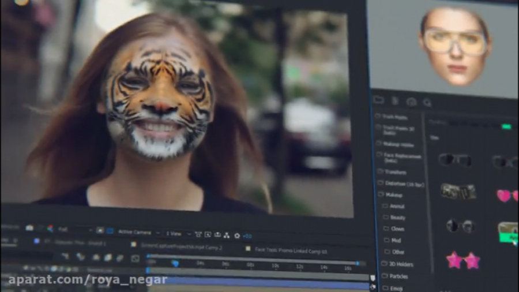Select the pink star glasses preset
Viewport: 519px width, 292px height.
click(462, 260)
